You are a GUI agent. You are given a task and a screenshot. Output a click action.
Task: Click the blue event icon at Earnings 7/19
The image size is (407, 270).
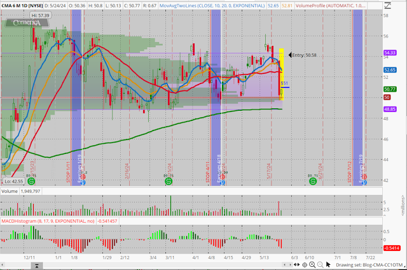pyautogui.click(x=364, y=183)
